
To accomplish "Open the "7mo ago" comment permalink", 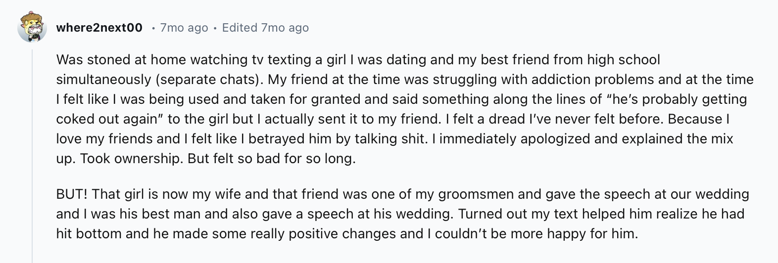I will pyautogui.click(x=184, y=28).
